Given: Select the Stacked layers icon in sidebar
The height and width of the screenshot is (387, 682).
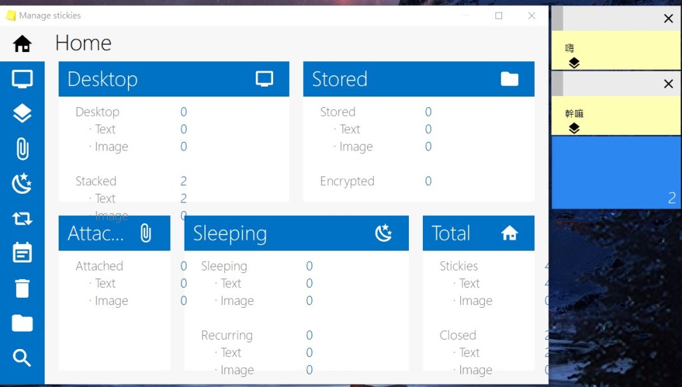Looking at the screenshot, I should click(x=22, y=114).
